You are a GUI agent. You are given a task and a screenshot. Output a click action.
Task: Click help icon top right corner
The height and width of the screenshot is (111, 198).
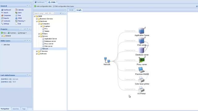[x=197, y=6]
